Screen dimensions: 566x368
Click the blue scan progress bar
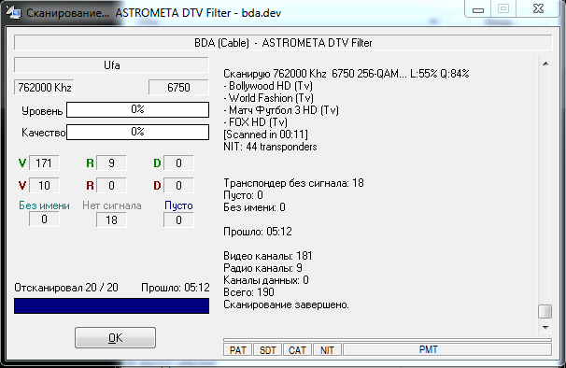111,305
